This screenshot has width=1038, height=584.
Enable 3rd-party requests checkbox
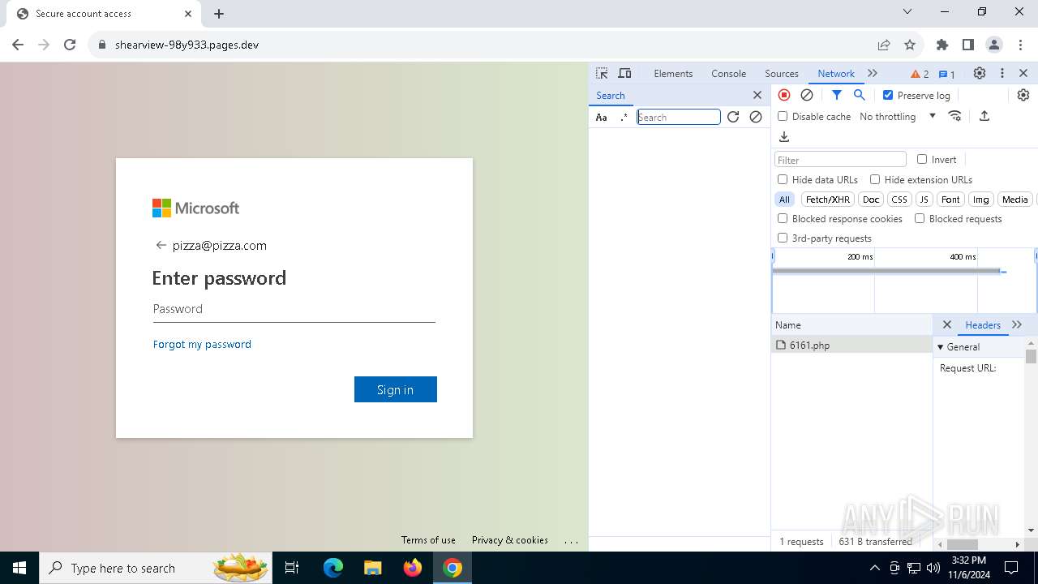[x=783, y=238]
